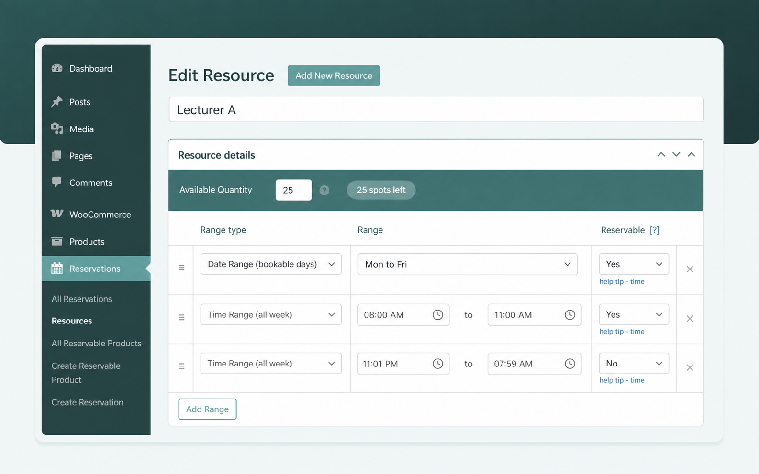Screen dimensions: 759x474
Task: Remove the 11:01 PM to 07:59 AM row
Action: [x=690, y=367]
